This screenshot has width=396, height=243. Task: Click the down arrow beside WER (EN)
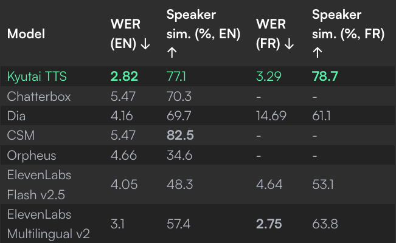(x=145, y=44)
